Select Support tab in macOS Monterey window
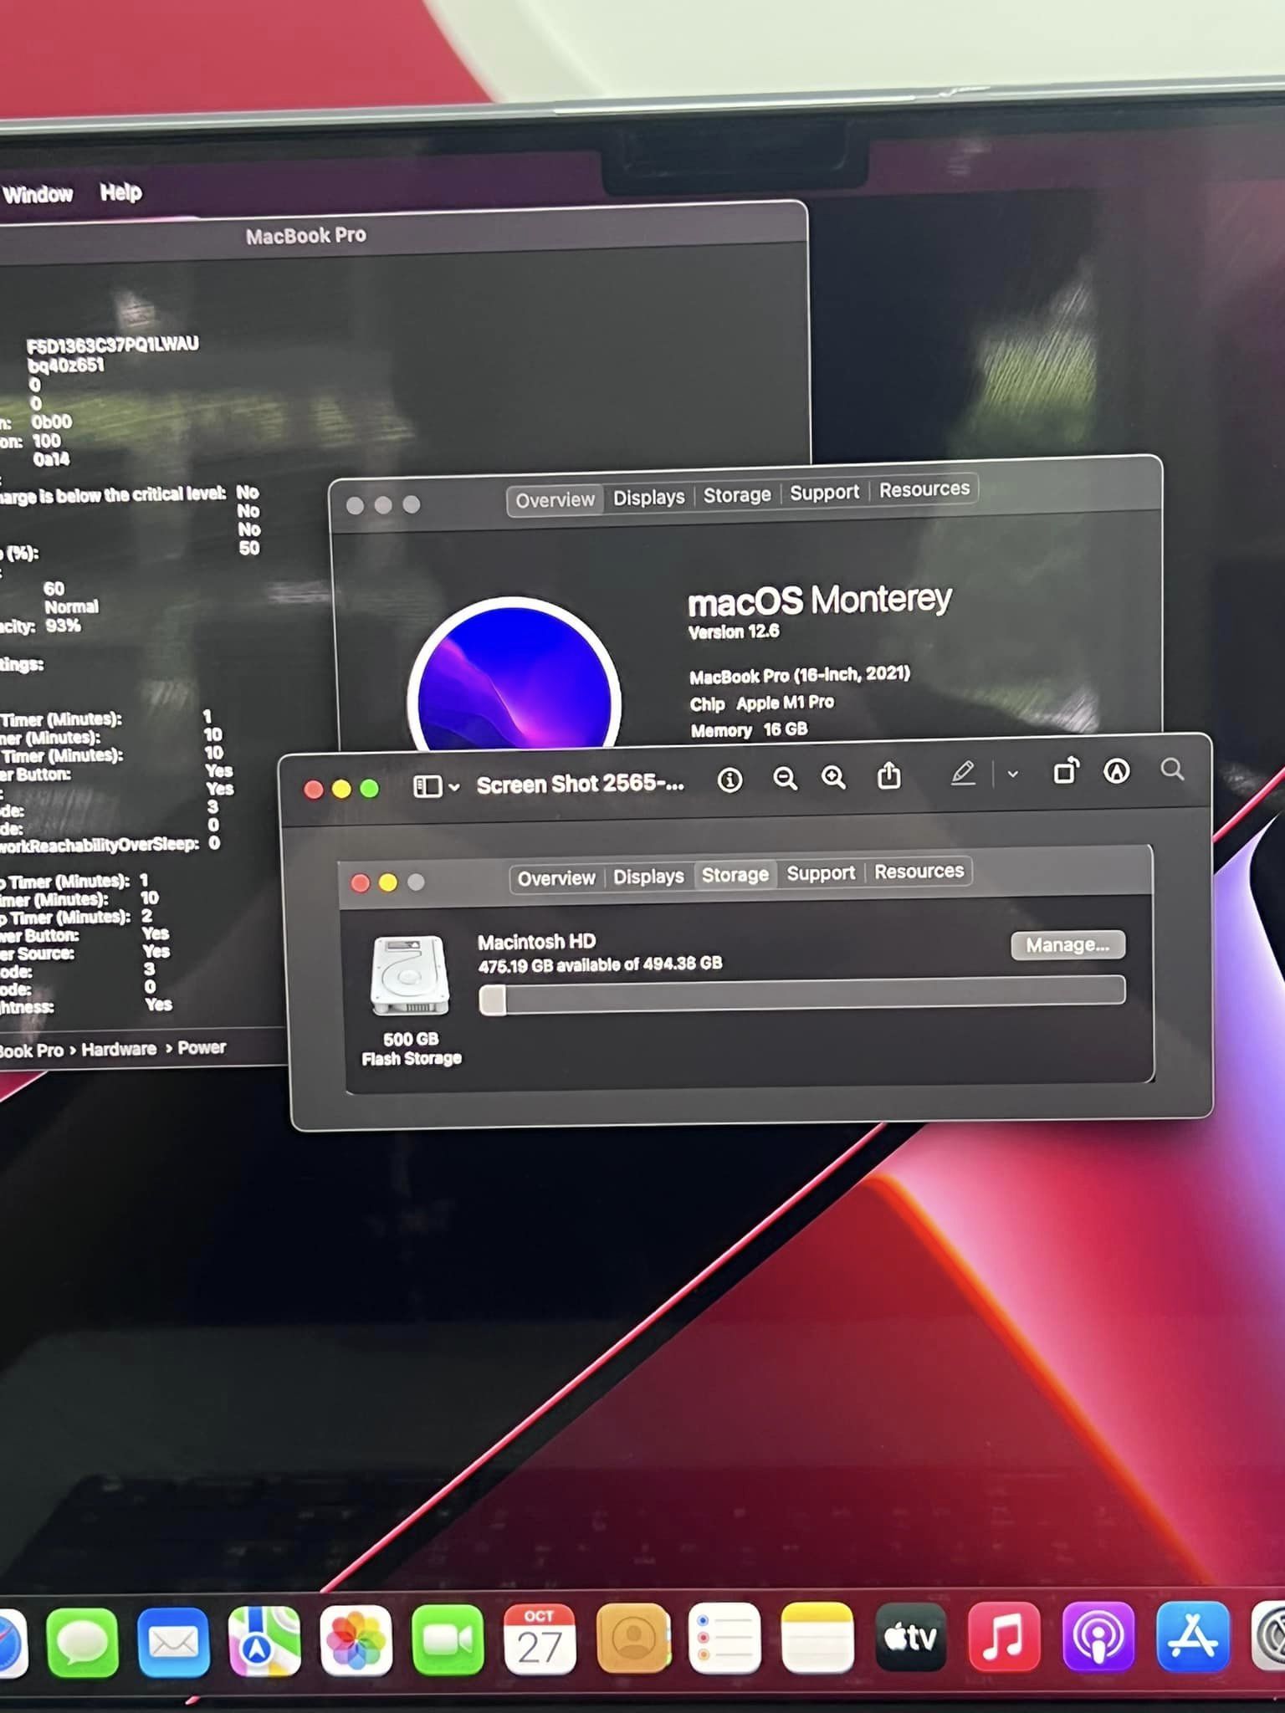The width and height of the screenshot is (1285, 1713). [824, 493]
